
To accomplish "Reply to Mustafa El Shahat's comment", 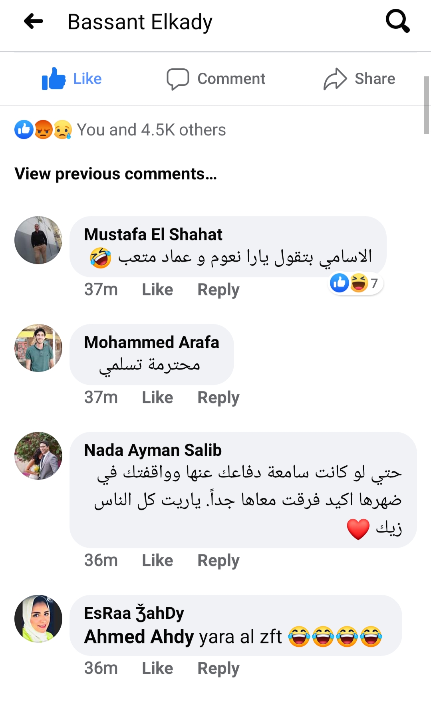I will [x=218, y=290].
